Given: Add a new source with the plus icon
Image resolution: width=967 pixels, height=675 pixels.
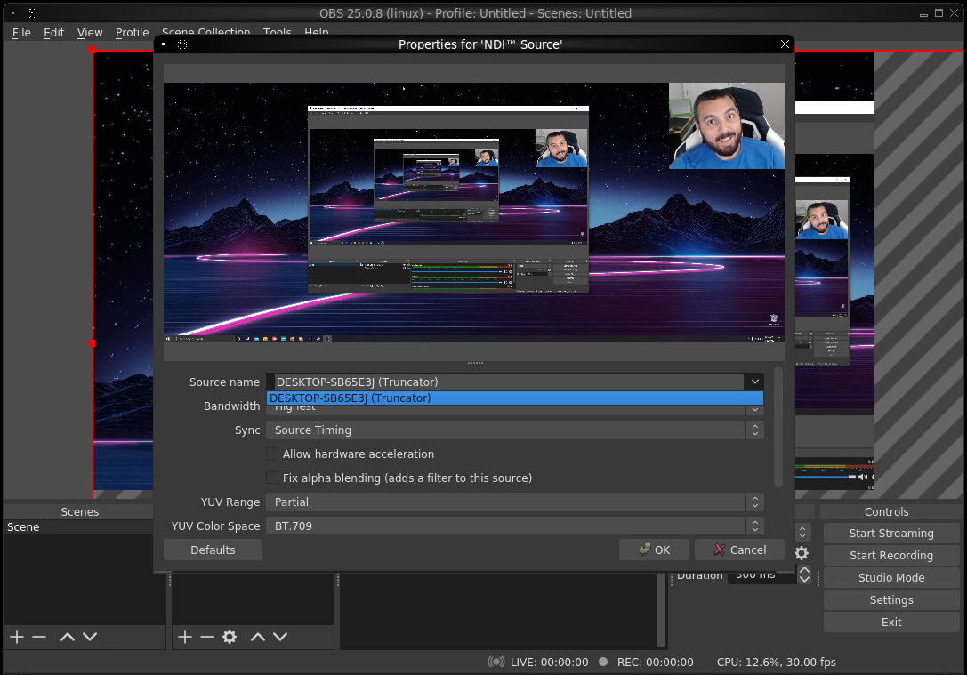Looking at the screenshot, I should click(x=185, y=637).
